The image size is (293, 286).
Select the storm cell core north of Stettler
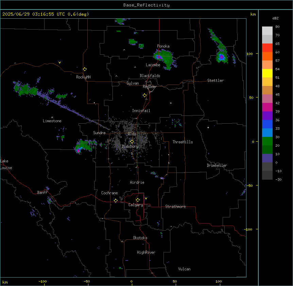(222, 57)
